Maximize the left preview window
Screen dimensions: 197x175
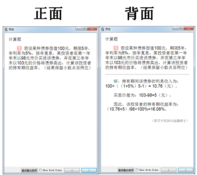coord(84,29)
